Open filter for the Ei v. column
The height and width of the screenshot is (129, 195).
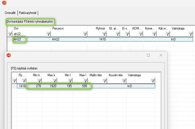(127, 34)
